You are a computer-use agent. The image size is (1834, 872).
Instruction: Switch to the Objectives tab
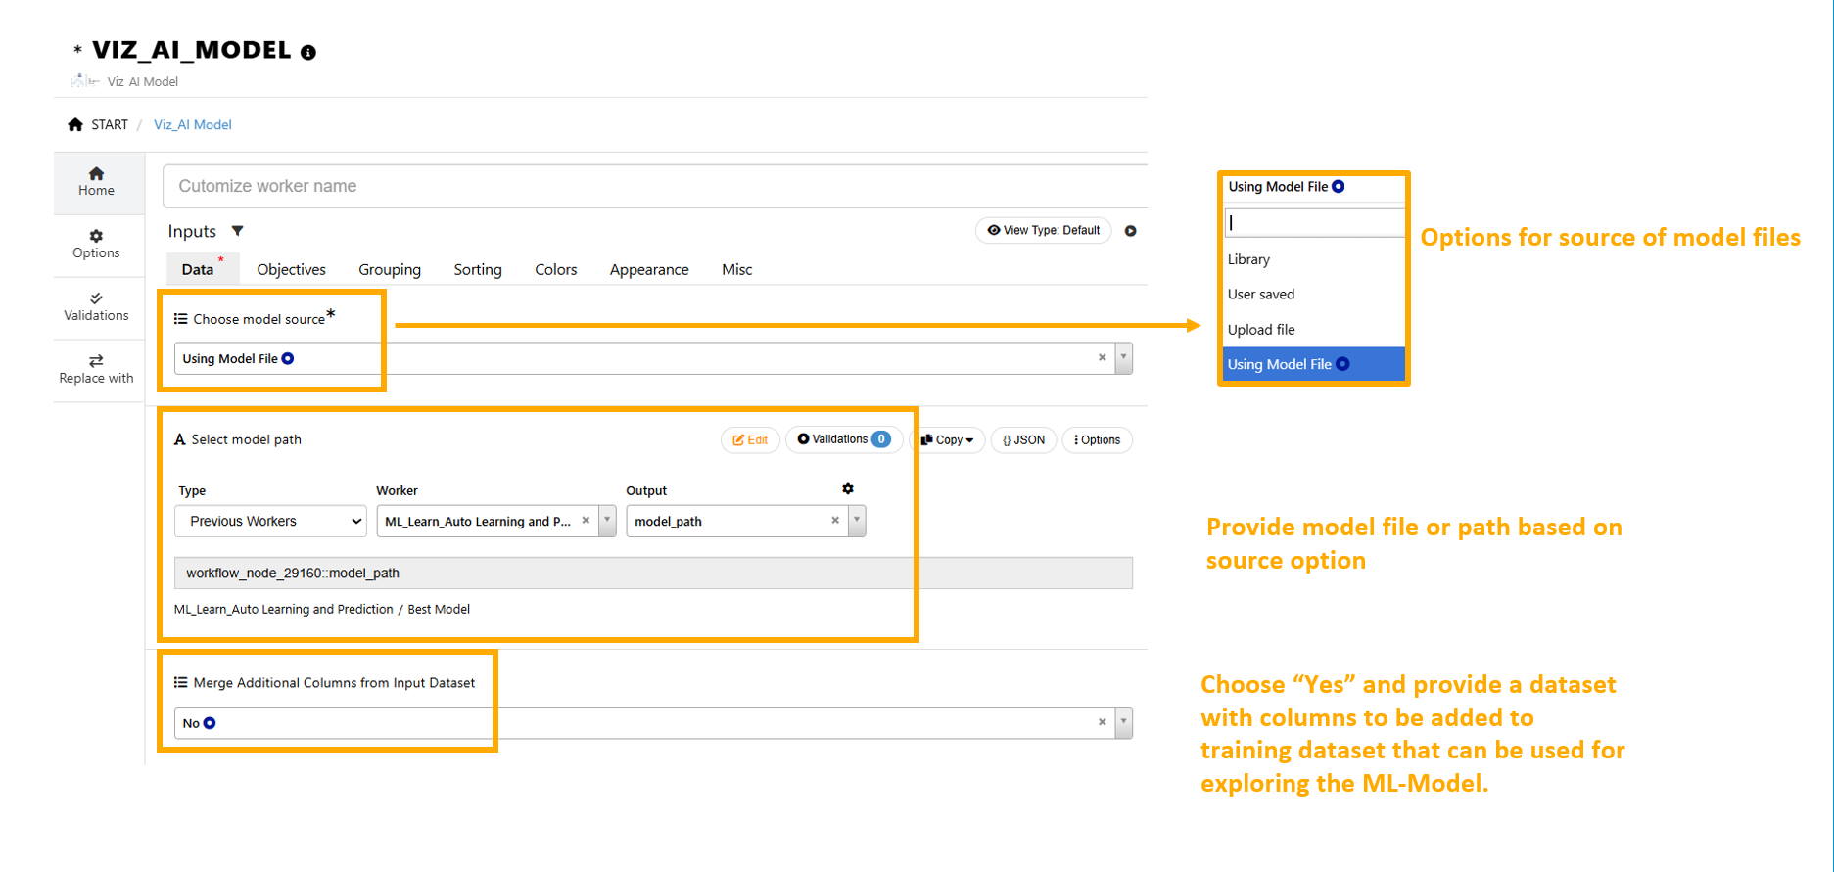291,270
